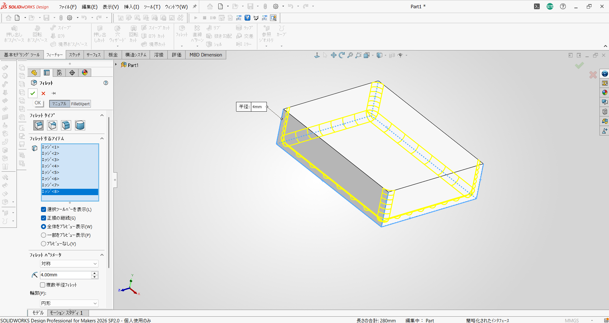Open the Appearances task pane tab

[x=605, y=93]
